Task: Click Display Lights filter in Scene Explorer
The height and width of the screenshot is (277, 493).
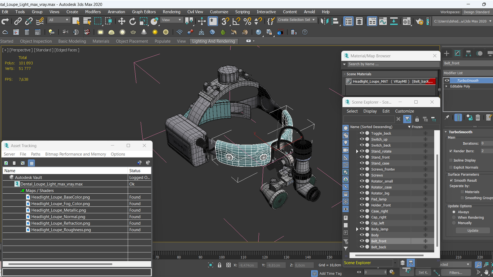Action: (346, 143)
